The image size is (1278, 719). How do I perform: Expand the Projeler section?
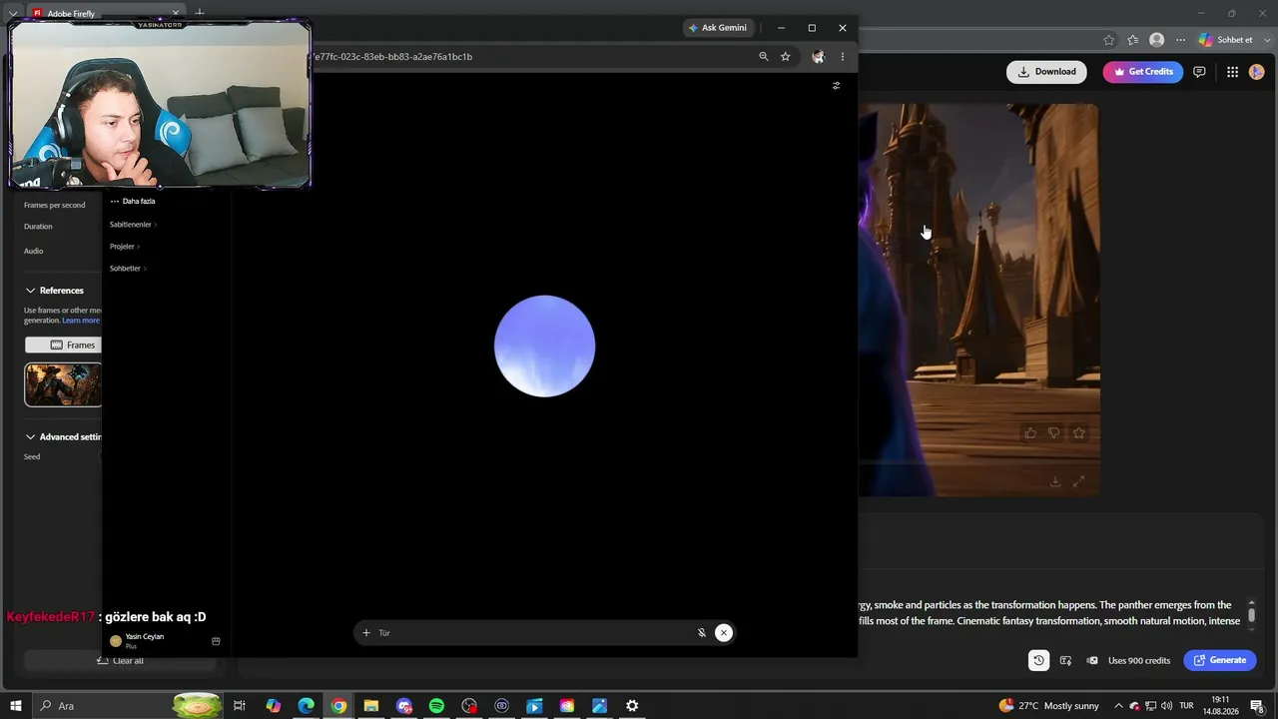pos(124,247)
